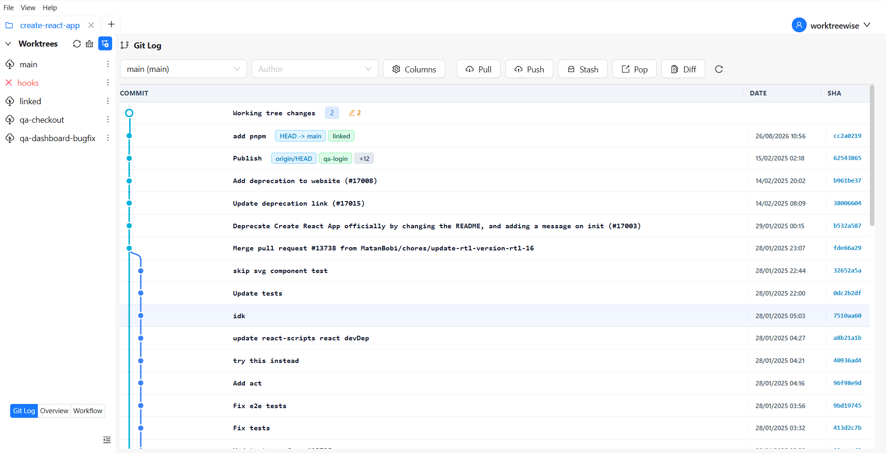Expand the worktreewise account chevron
Image resolution: width=886 pixels, height=457 pixels.
point(867,25)
